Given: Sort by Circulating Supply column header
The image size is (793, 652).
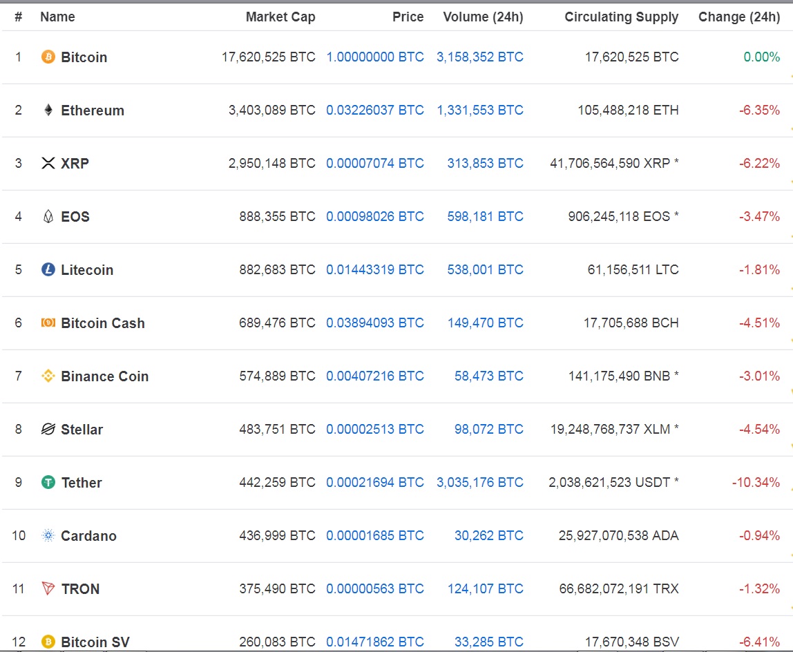Looking at the screenshot, I should coord(622,17).
